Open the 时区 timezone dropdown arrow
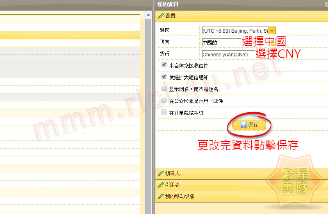The height and width of the screenshot is (214, 328). [272, 31]
